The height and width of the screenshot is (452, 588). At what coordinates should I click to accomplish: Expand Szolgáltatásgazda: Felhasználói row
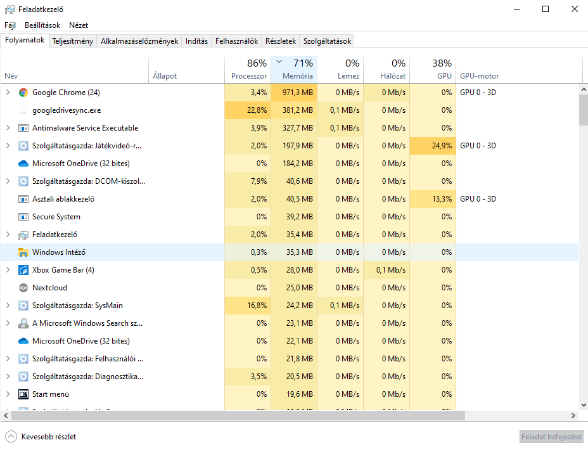8,359
